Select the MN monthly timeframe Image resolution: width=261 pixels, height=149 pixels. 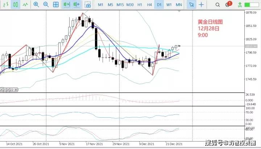click(x=179, y=5)
